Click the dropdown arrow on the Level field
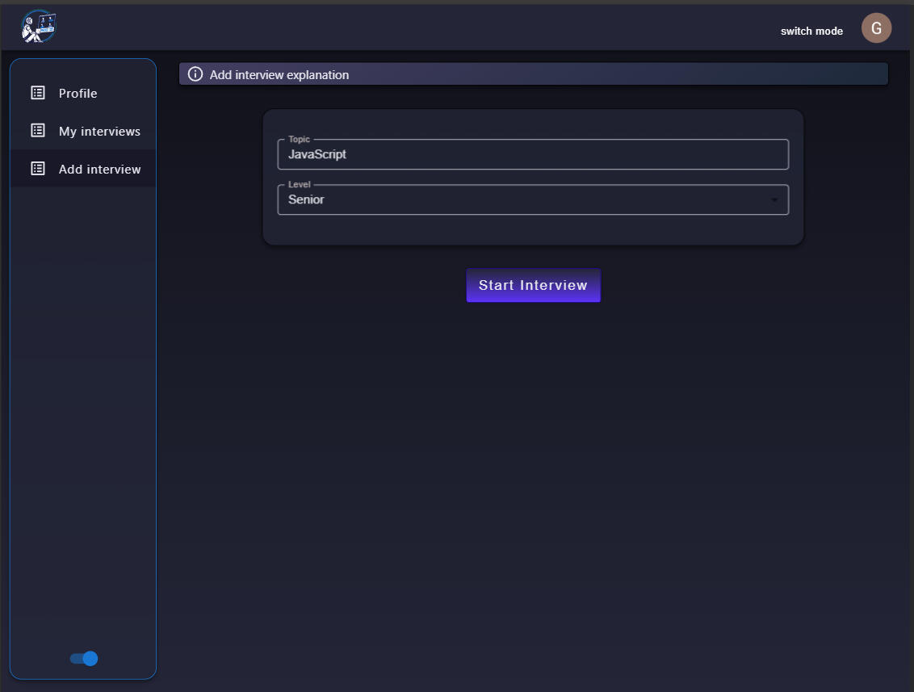 pyautogui.click(x=775, y=199)
